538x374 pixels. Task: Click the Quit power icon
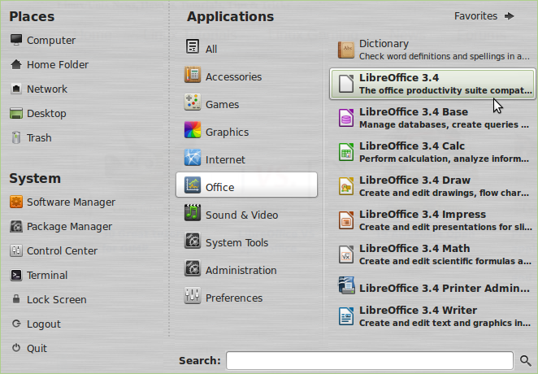(16, 348)
